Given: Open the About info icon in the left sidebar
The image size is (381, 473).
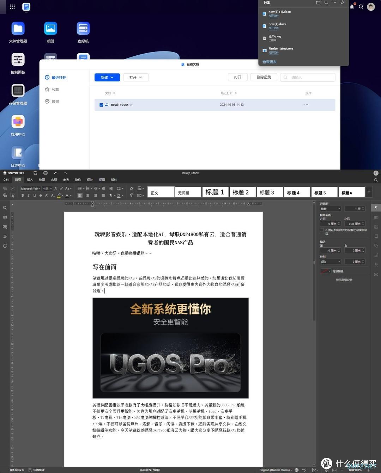Looking at the screenshot, I should [x=5, y=246].
